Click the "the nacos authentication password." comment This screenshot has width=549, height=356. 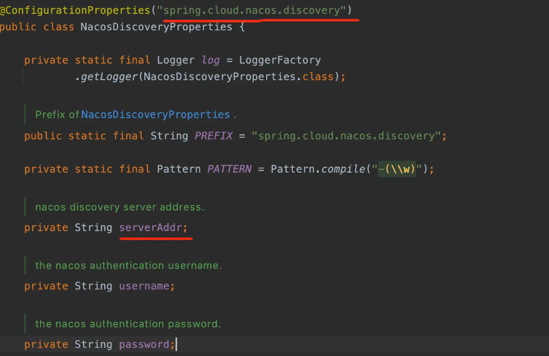[127, 324]
